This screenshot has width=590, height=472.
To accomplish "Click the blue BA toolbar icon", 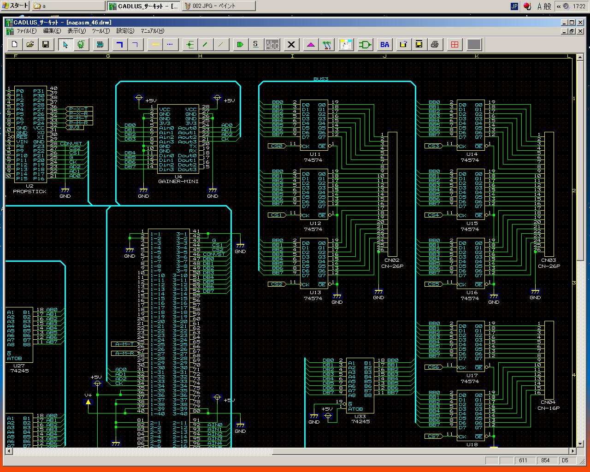I will [x=384, y=44].
